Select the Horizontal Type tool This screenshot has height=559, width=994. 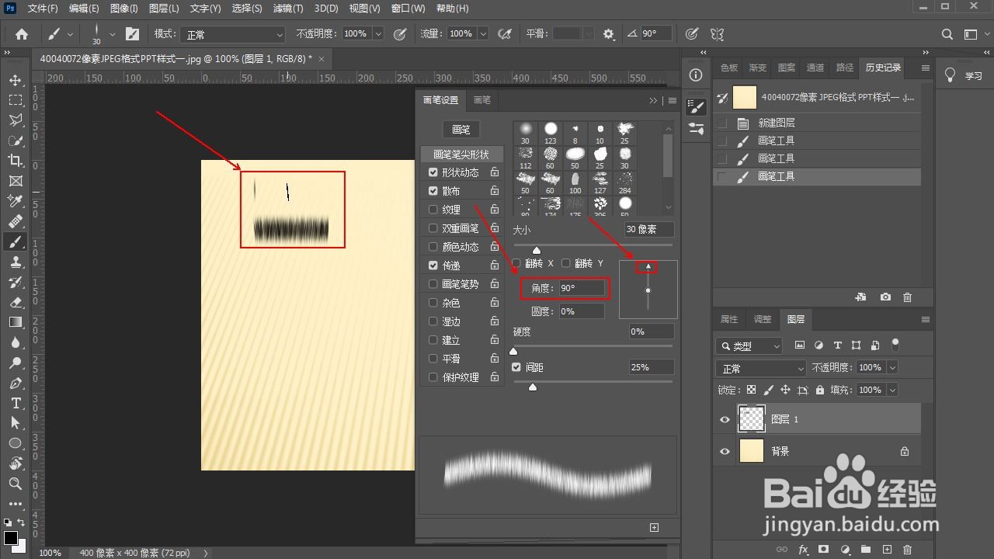(16, 403)
